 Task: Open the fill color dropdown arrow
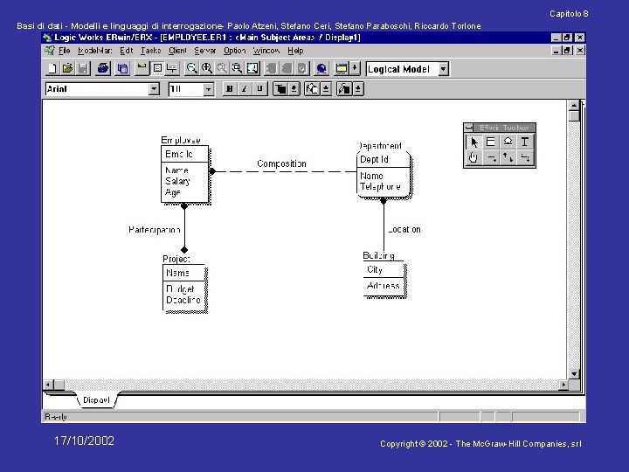[x=326, y=89]
